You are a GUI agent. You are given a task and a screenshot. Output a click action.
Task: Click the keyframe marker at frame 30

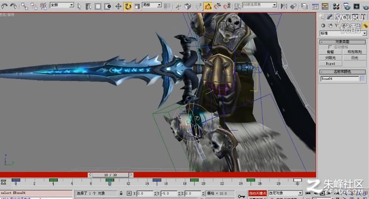[x=297, y=180]
